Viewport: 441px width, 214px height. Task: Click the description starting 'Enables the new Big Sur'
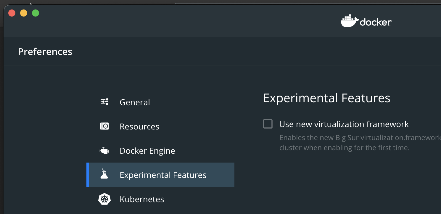pyautogui.click(x=360, y=142)
